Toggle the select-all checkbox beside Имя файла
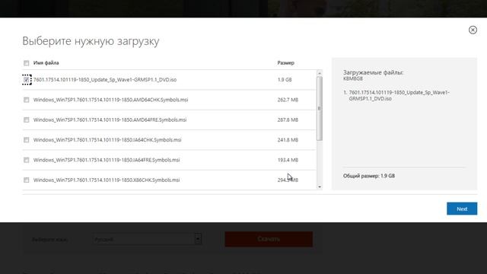The width and height of the screenshot is (487, 274). tap(27, 63)
